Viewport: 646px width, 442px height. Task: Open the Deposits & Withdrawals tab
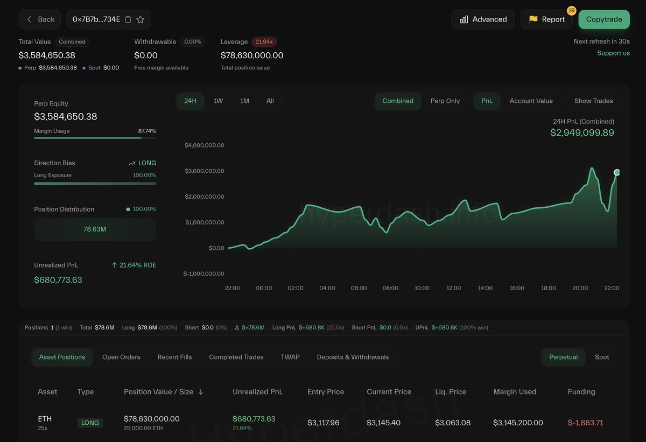coord(353,357)
